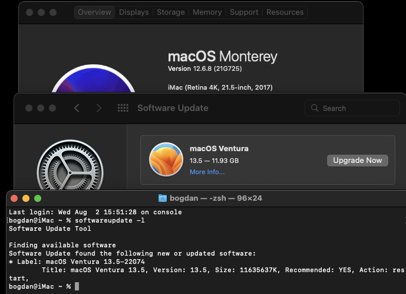Click the "Version 12.6.8 (21G725)" text

[205, 68]
